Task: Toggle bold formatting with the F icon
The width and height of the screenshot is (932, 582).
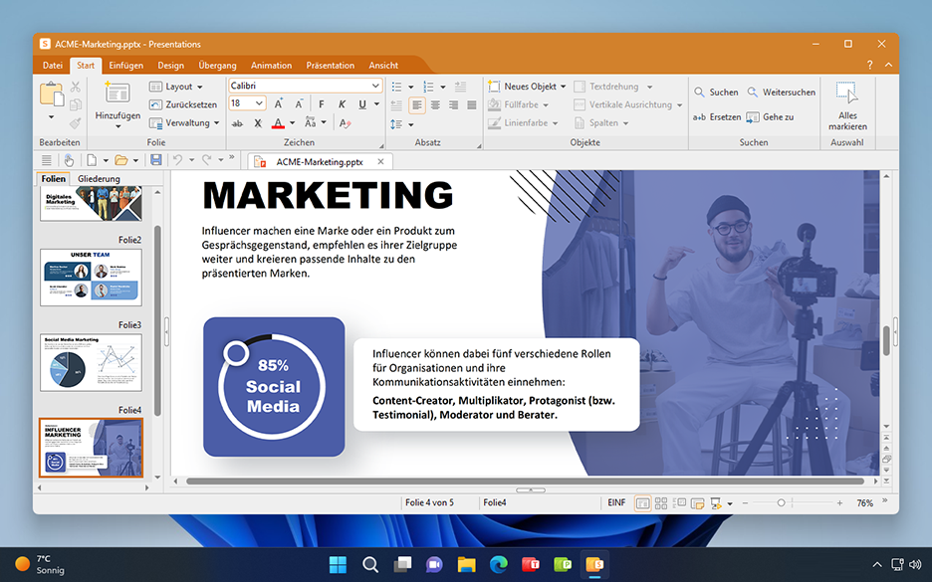Action: [321, 103]
